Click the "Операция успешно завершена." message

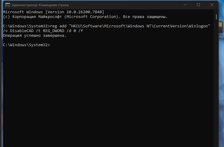(34, 36)
